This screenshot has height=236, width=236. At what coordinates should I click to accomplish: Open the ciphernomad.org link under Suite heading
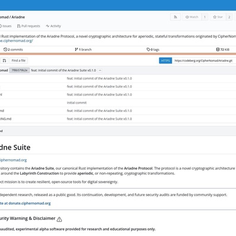point(13,160)
